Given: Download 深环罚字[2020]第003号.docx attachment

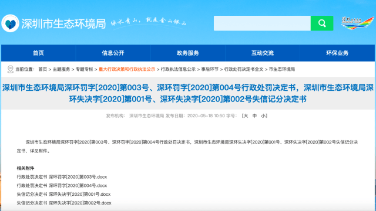Looking at the screenshot, I should coord(62,177).
